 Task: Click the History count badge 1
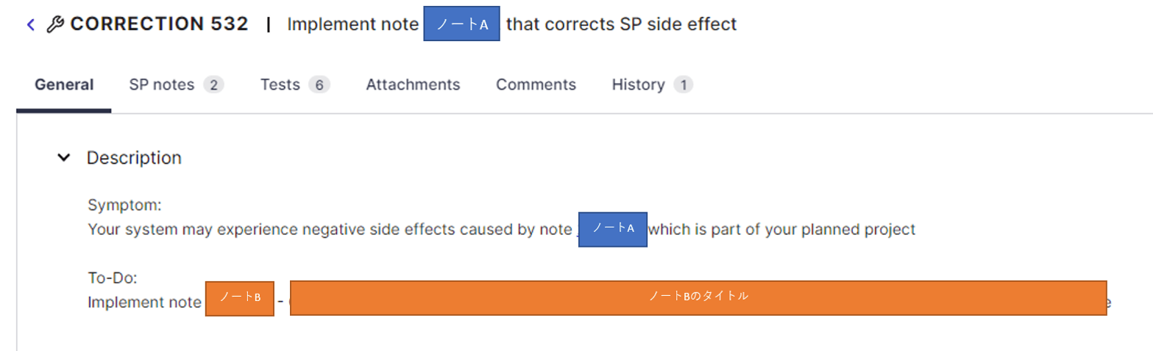click(683, 85)
